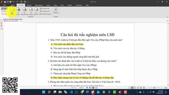Open the Protect tab

click(x=70, y=5)
